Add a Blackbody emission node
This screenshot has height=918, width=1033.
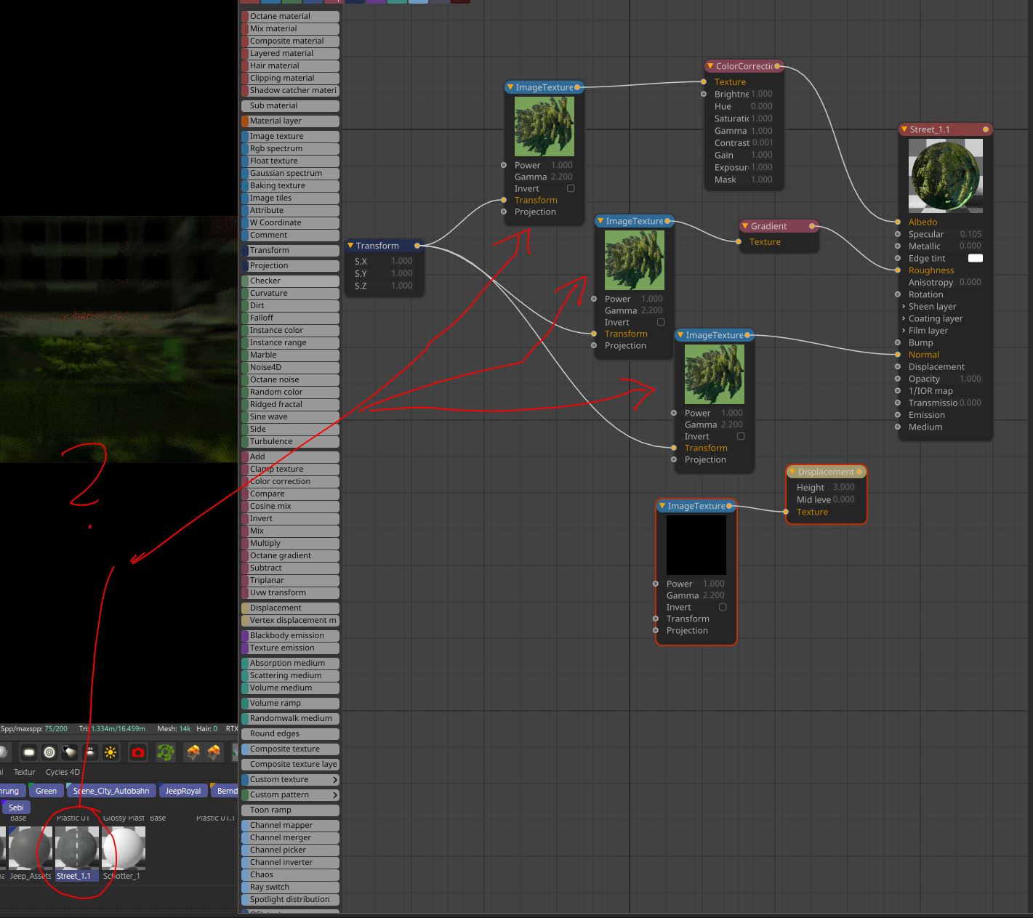tap(290, 636)
